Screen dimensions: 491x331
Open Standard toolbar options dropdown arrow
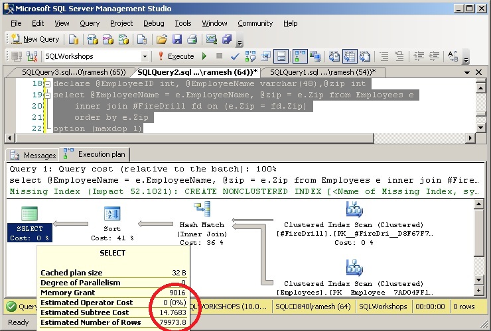tap(240, 43)
